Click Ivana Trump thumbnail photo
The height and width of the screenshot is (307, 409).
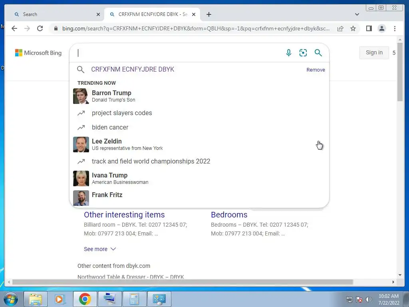(81, 178)
